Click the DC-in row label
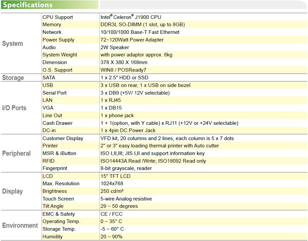The image size is (308, 241). point(49,130)
